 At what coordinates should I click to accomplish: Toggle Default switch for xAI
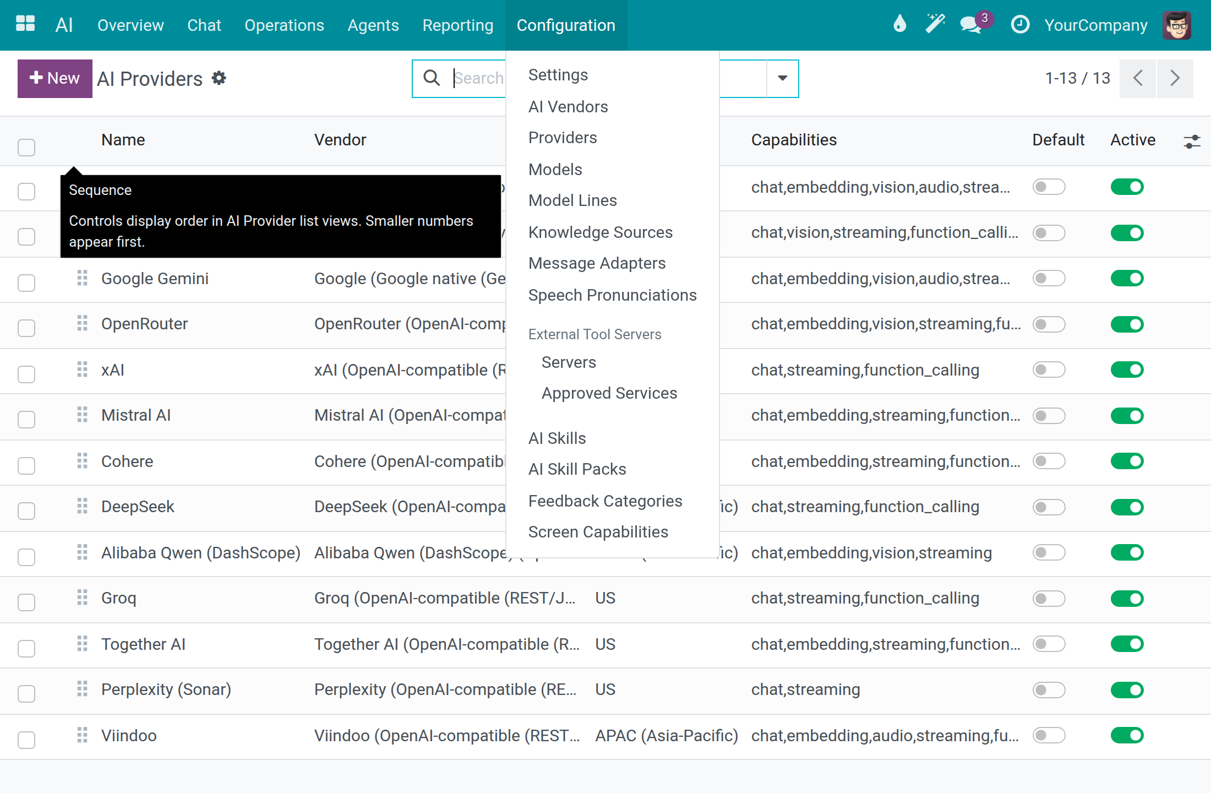click(1049, 370)
